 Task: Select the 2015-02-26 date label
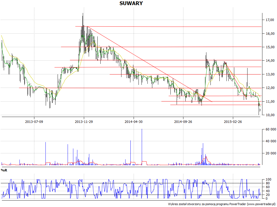pos(233,122)
